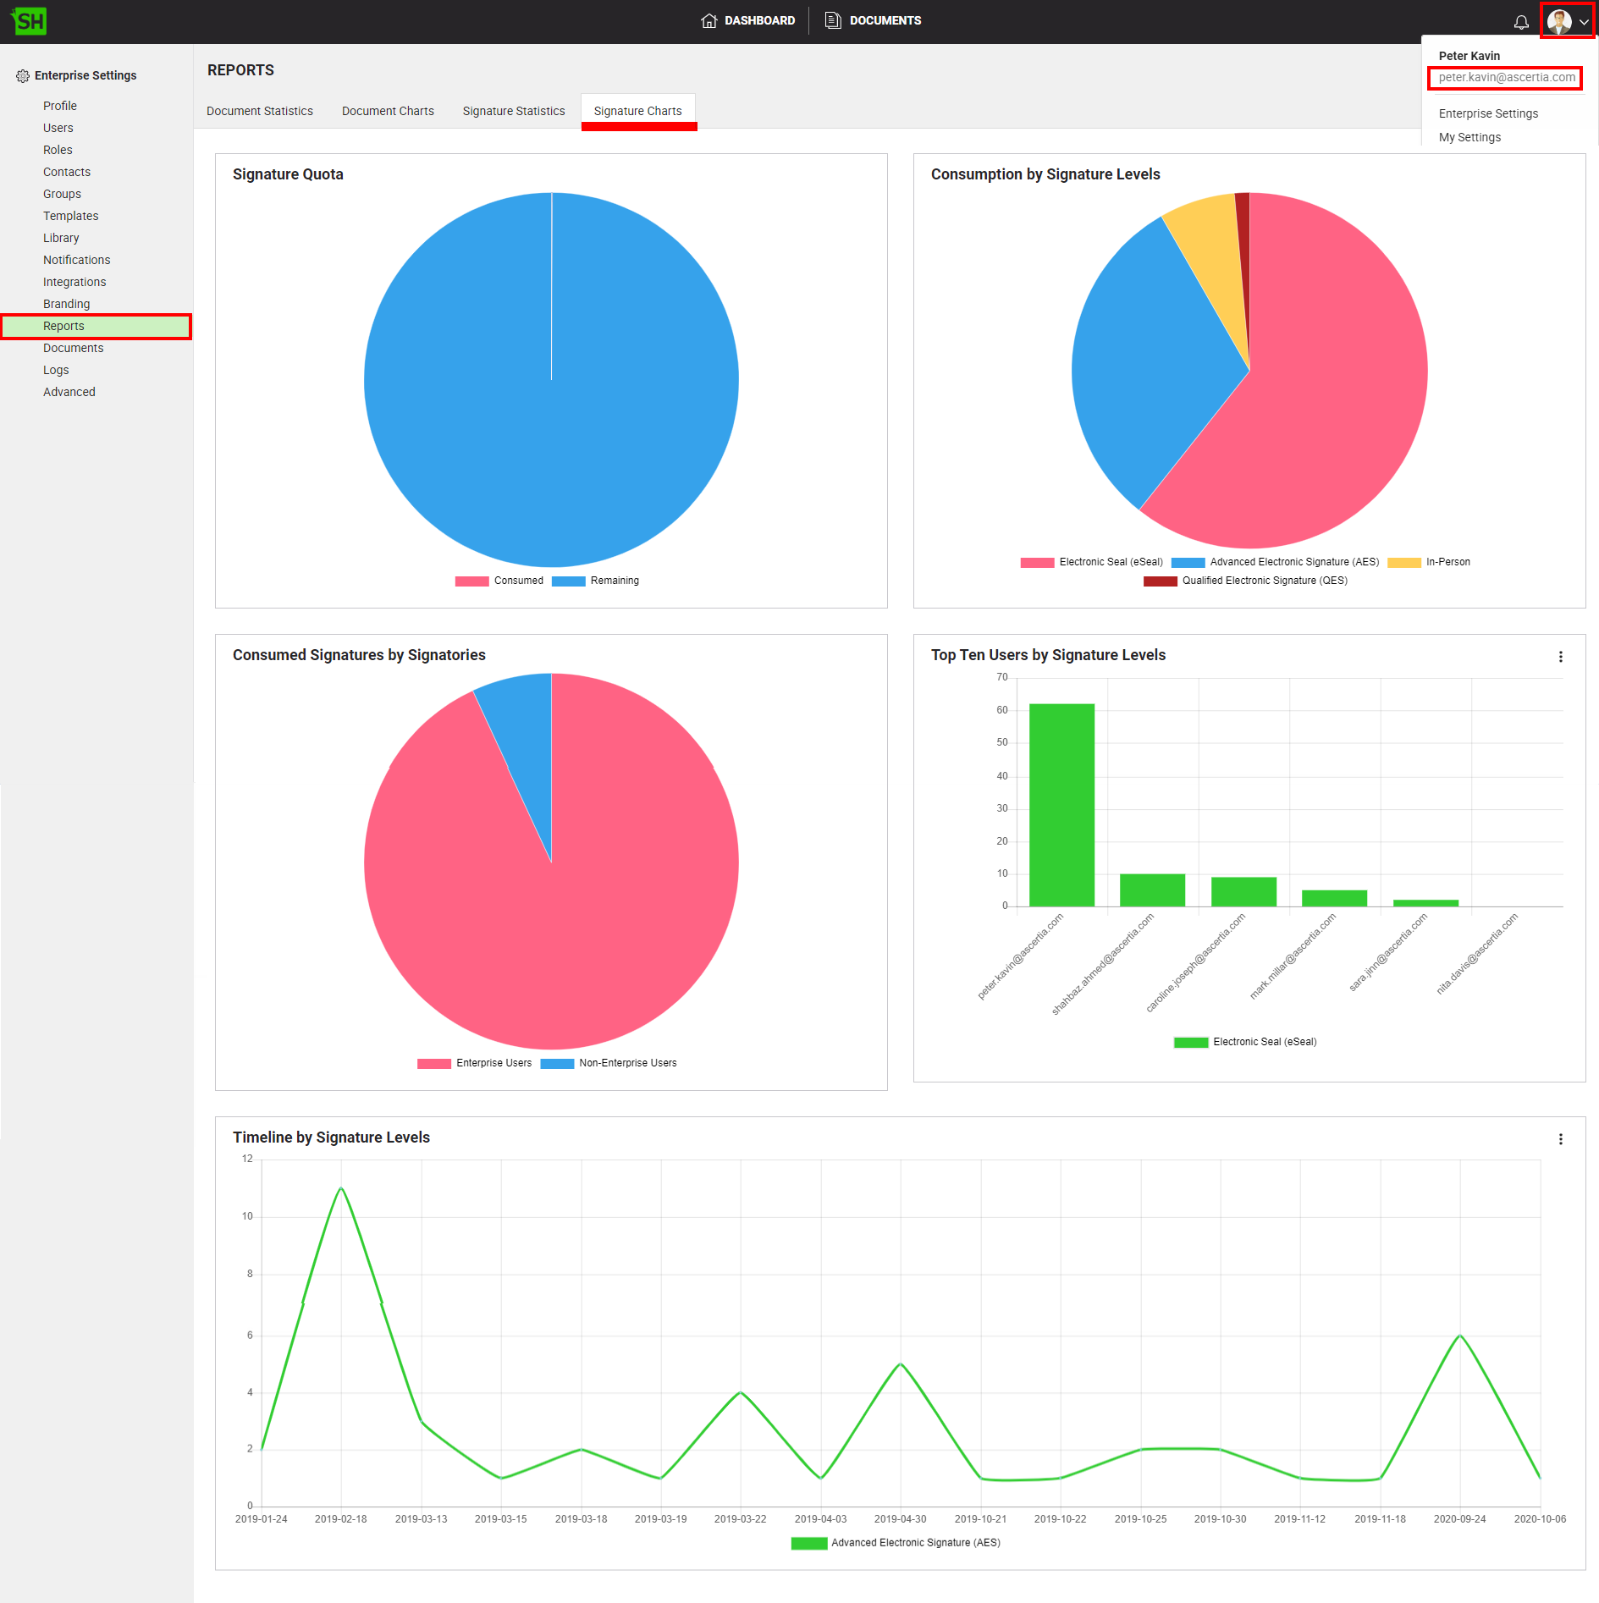Click the peter.kavin bar in Top Ten chart
Viewport: 1599px width, 1603px height.
[1061, 805]
